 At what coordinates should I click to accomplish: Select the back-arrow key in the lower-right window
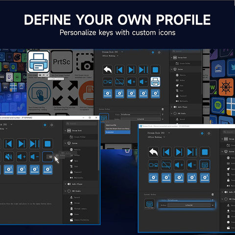[x=154, y=152]
